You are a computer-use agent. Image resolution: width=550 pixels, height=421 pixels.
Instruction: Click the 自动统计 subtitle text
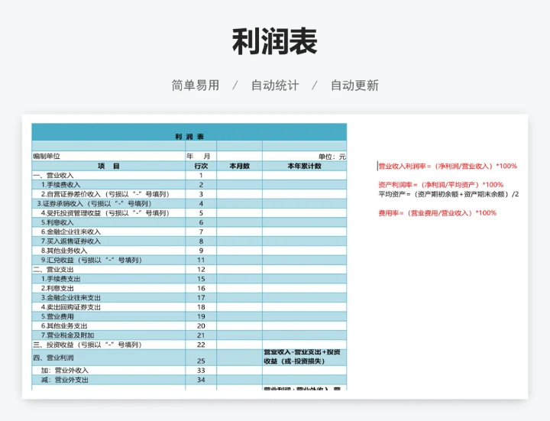tap(275, 86)
